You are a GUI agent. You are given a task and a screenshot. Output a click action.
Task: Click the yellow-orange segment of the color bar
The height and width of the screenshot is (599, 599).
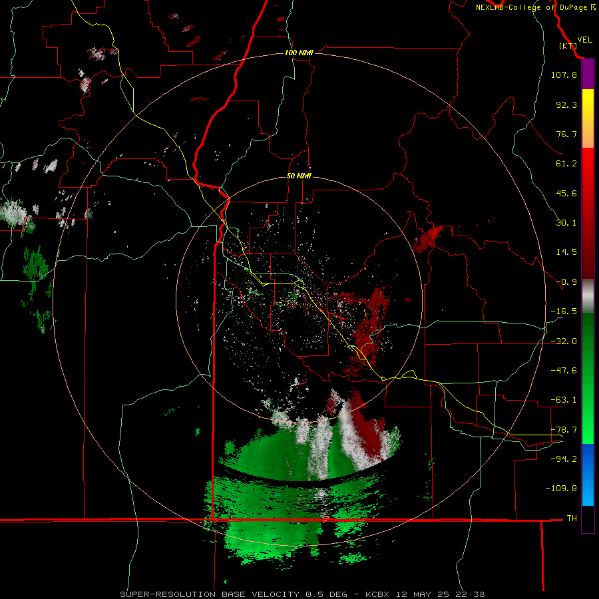point(588,118)
